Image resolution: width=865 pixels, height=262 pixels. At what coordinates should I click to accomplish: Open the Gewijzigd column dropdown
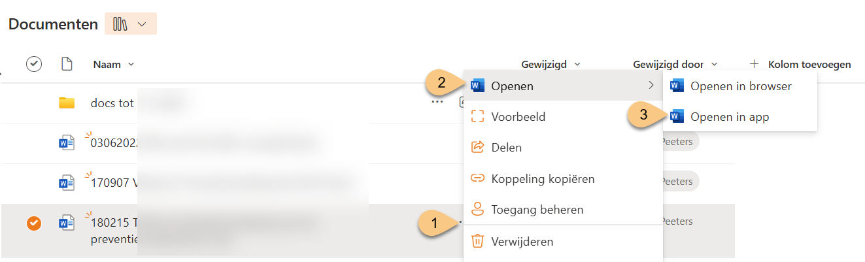(577, 64)
